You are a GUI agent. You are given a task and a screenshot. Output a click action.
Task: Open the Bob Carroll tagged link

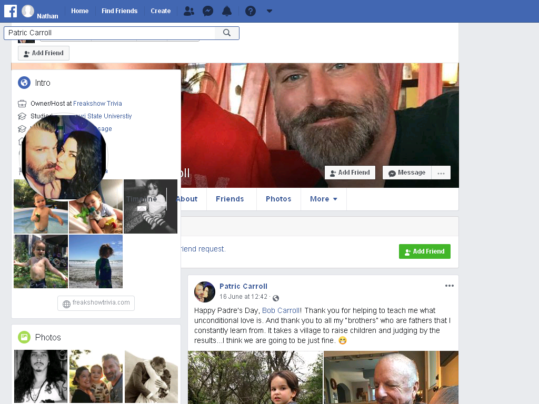pos(281,310)
